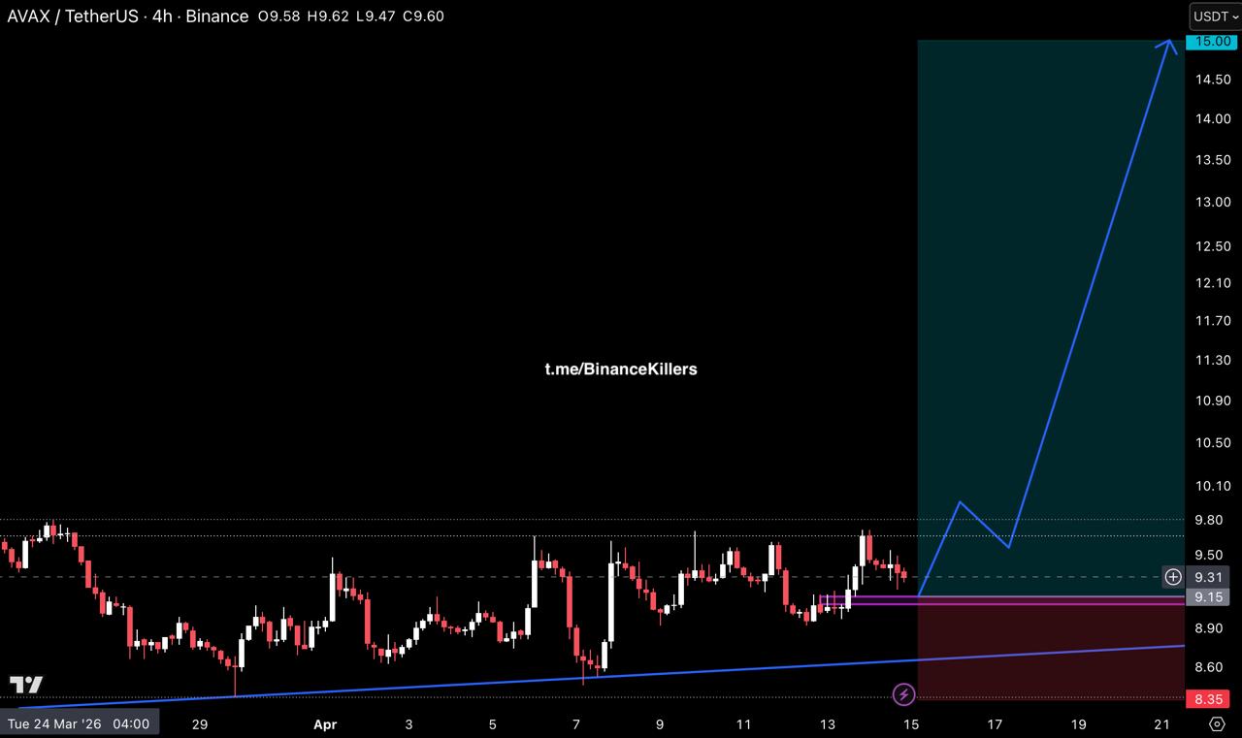This screenshot has width=1242, height=738.
Task: Click Apr on the time axis
Action: (x=324, y=723)
